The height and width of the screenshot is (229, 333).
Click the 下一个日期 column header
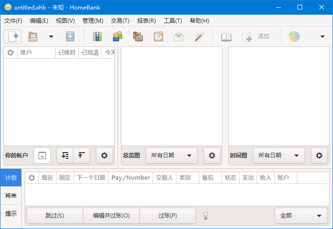91,178
